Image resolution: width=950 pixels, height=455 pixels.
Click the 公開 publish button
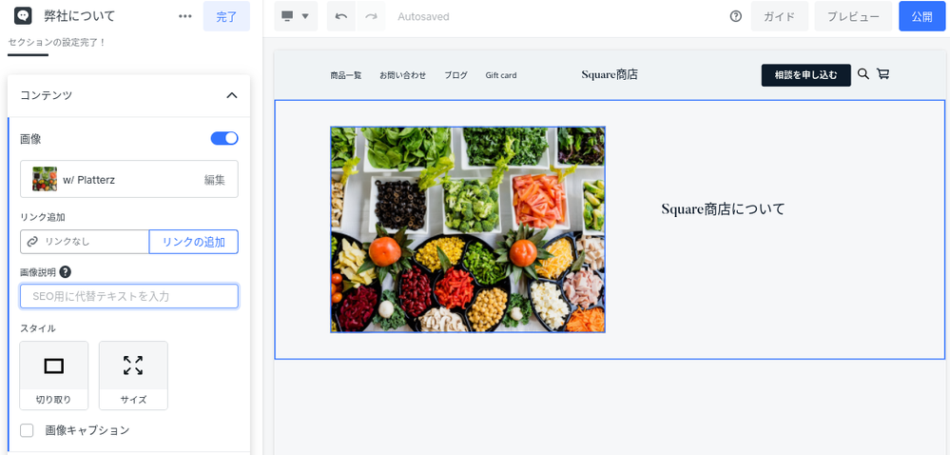(921, 16)
